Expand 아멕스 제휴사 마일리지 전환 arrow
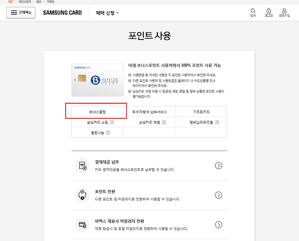The image size is (299, 241). [218, 225]
